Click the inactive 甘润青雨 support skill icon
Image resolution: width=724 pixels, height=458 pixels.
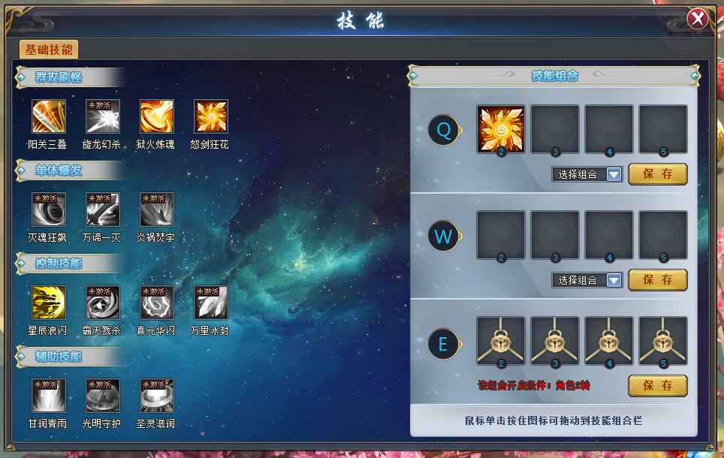pyautogui.click(x=49, y=396)
